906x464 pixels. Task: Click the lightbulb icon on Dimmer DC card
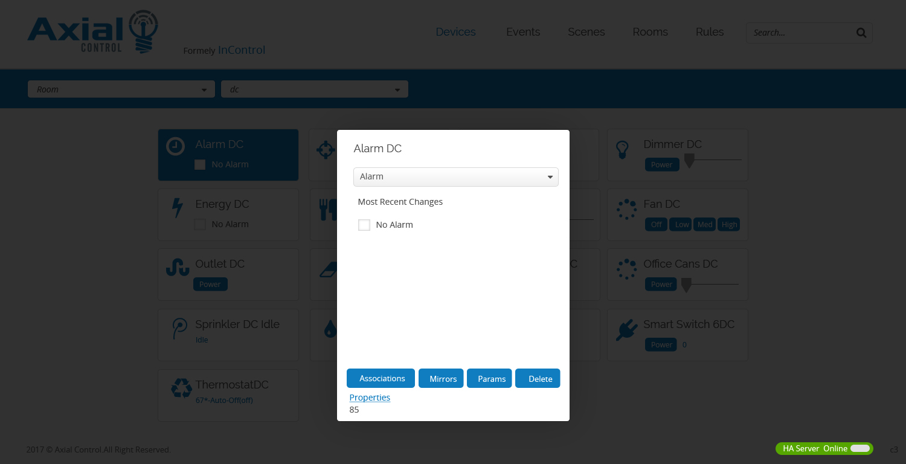[x=622, y=149]
